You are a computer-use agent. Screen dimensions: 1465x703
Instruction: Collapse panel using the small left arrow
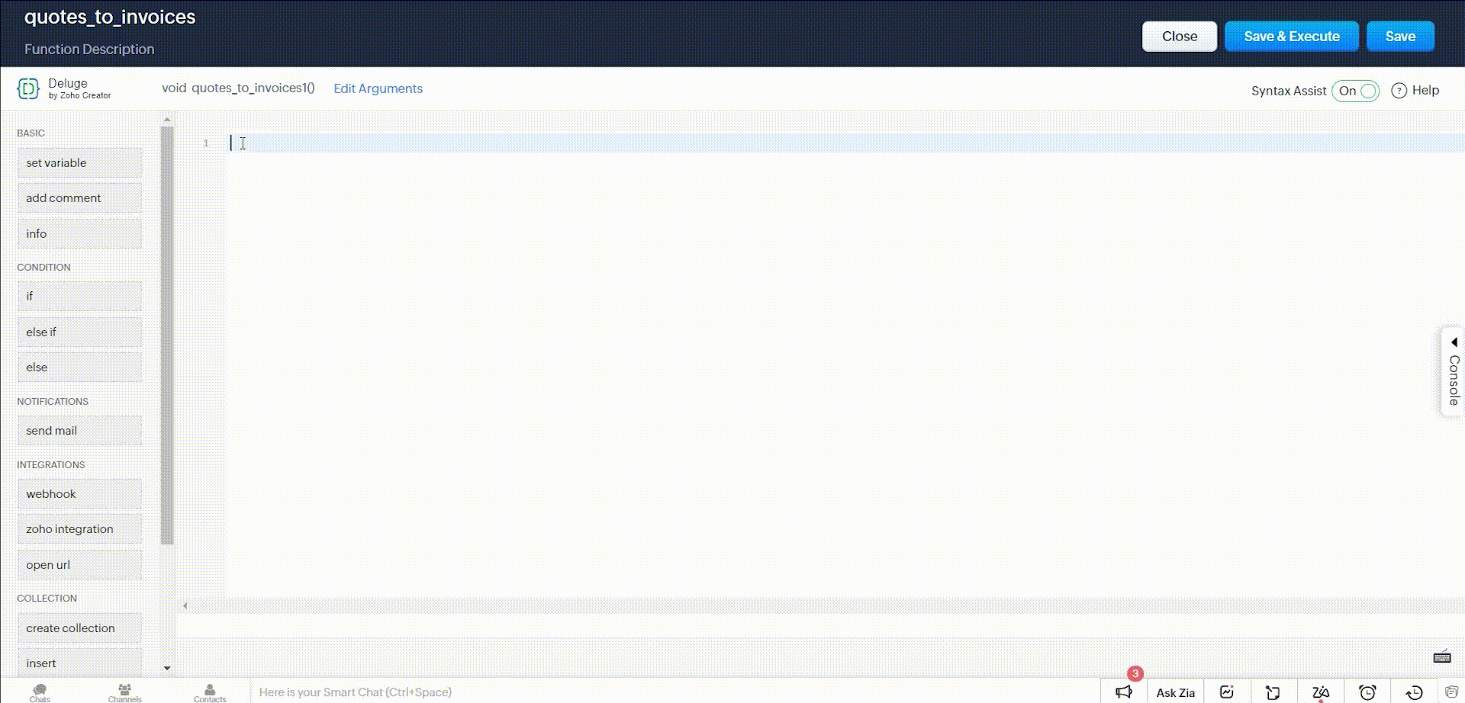pyautogui.click(x=185, y=605)
